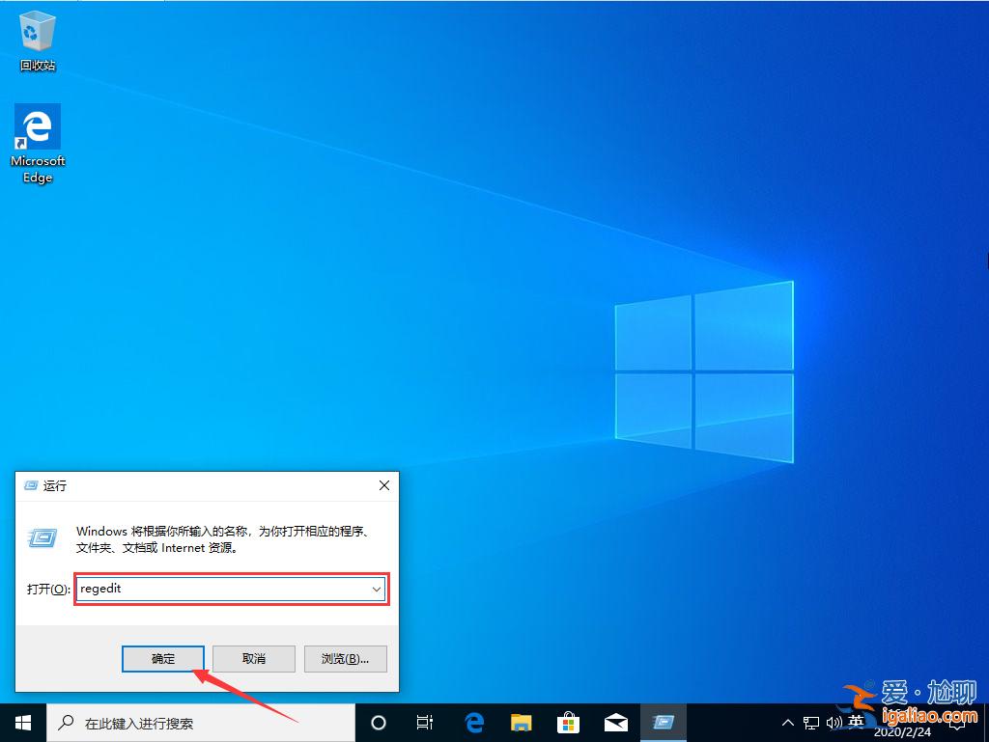Open the Run command history dropdown
Viewport: 989px width, 742px height.
pyautogui.click(x=377, y=589)
